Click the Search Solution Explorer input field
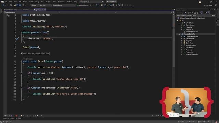219x123 pixels. click(x=194, y=16)
